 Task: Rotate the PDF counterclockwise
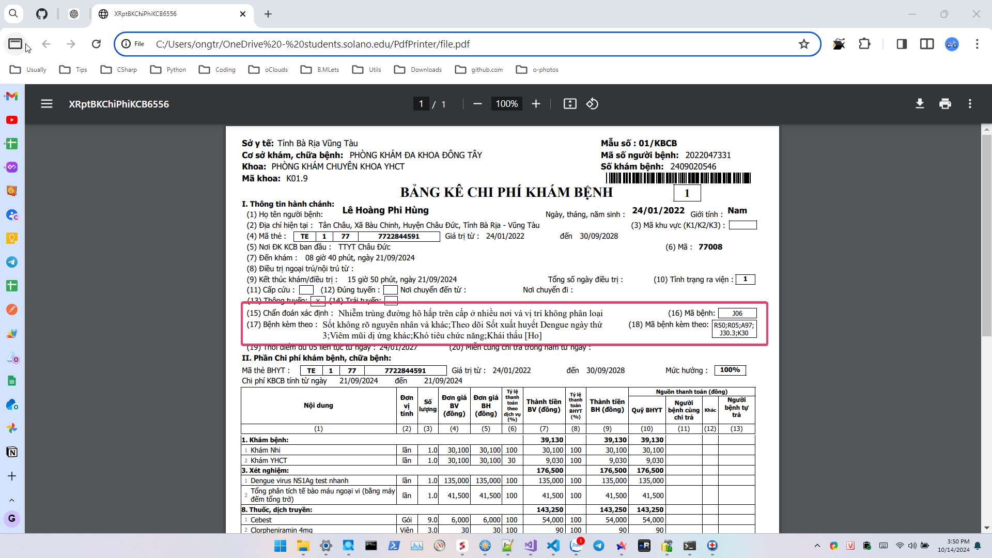tap(592, 104)
